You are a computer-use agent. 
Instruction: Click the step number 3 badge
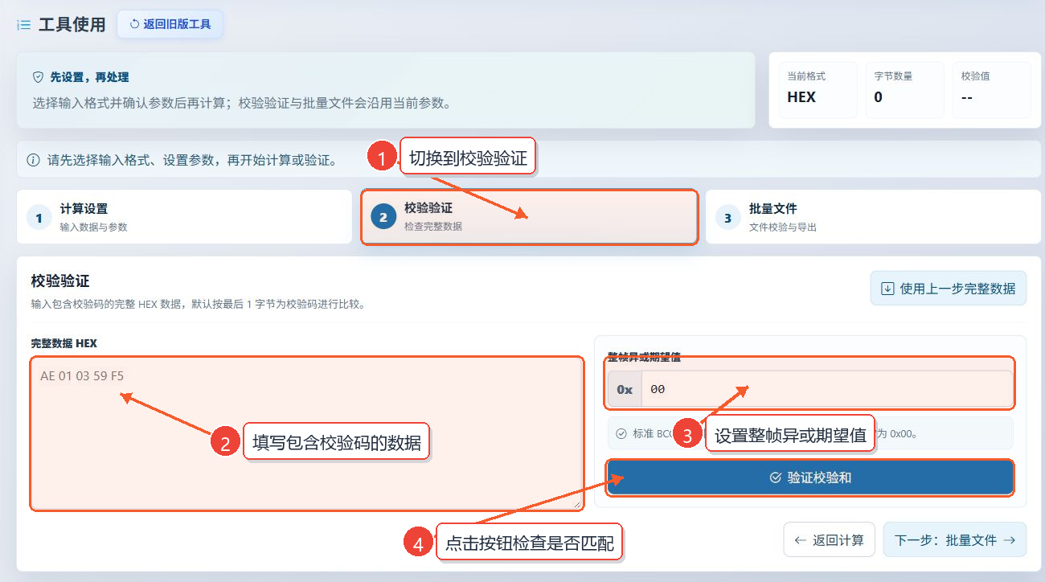coord(727,218)
